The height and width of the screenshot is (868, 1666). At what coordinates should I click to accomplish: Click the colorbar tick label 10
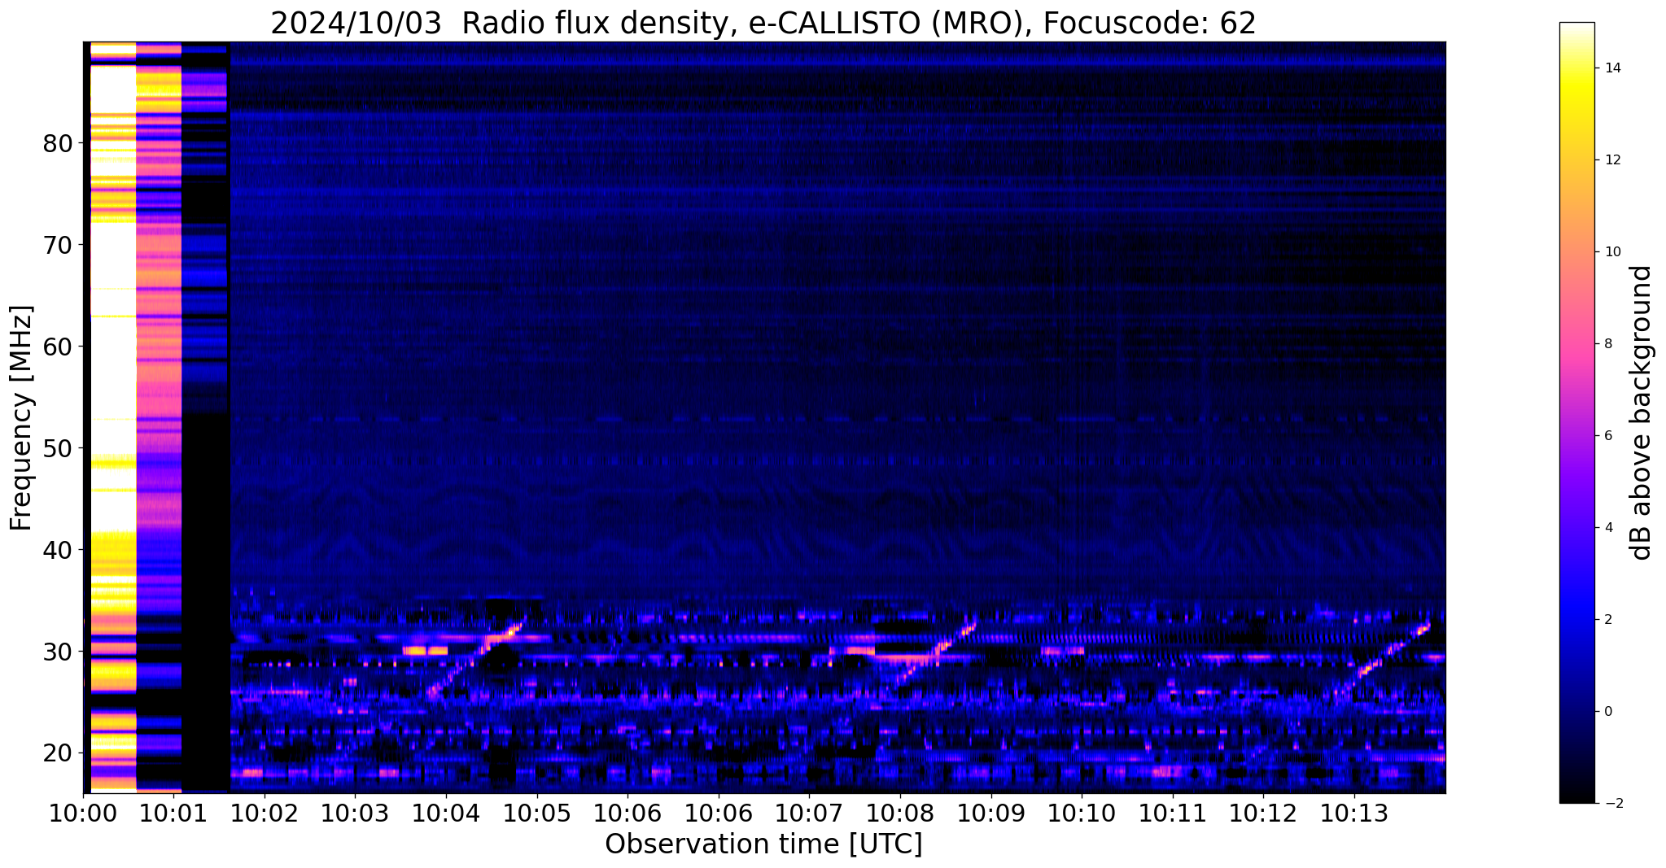coord(1611,252)
